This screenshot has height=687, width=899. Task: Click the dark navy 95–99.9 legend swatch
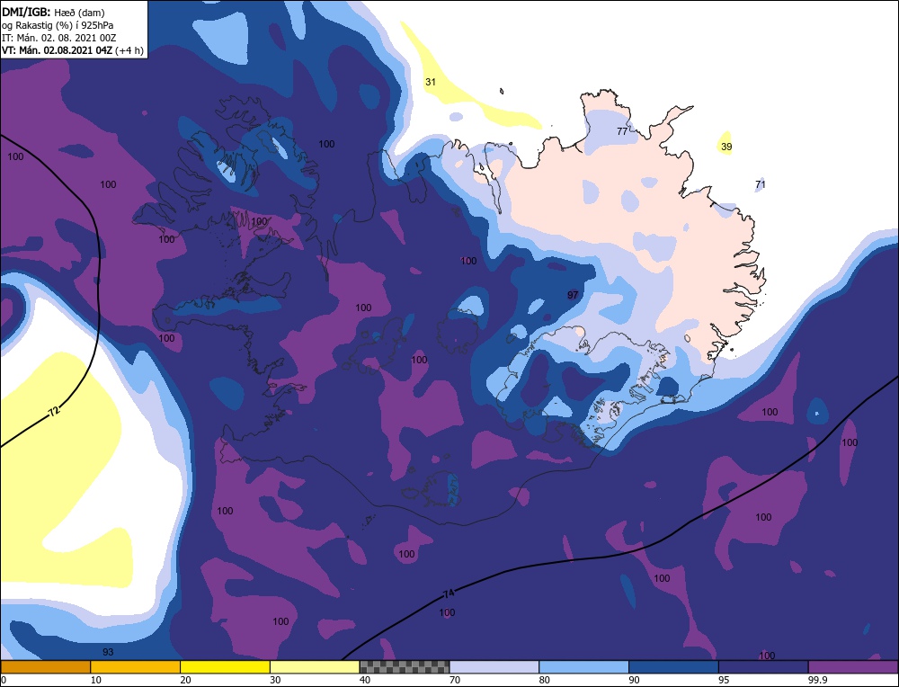(763, 667)
